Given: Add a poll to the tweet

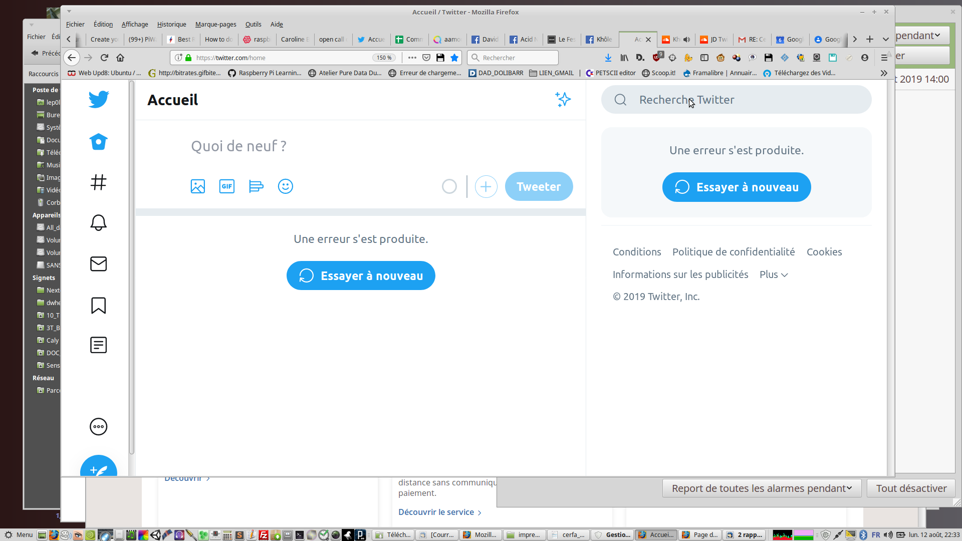Looking at the screenshot, I should (256, 186).
